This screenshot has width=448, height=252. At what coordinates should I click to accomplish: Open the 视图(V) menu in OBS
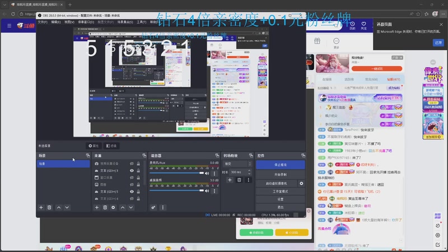[69, 22]
